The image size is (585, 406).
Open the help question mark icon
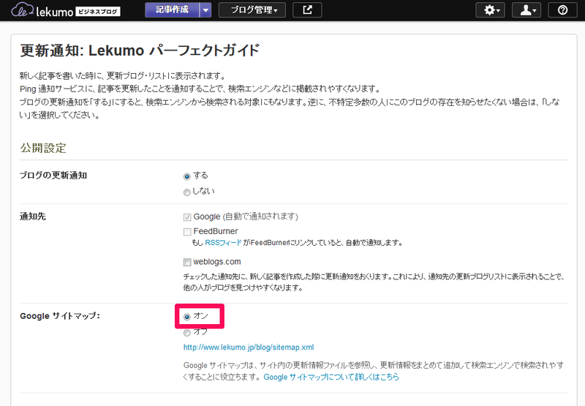[x=562, y=10]
